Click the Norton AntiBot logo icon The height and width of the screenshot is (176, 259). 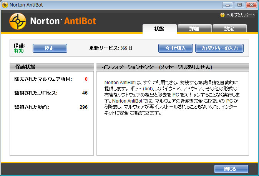pyautogui.click(x=18, y=21)
